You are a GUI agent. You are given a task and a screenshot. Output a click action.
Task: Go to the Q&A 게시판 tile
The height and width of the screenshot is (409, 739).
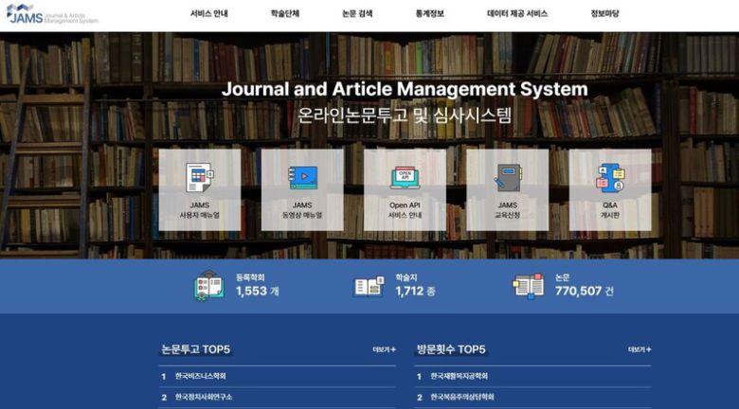click(609, 189)
